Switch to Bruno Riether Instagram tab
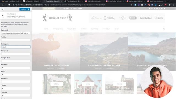This screenshot has height=99, width=176. click(x=115, y=1)
